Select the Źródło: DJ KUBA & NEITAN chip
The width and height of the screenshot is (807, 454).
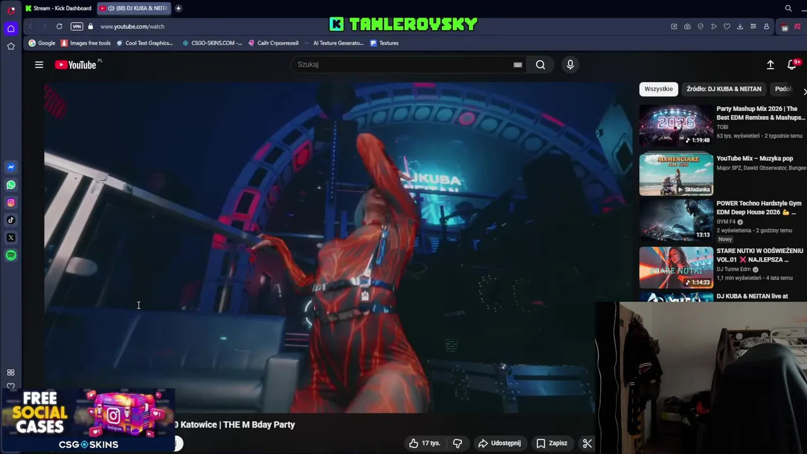(724, 89)
